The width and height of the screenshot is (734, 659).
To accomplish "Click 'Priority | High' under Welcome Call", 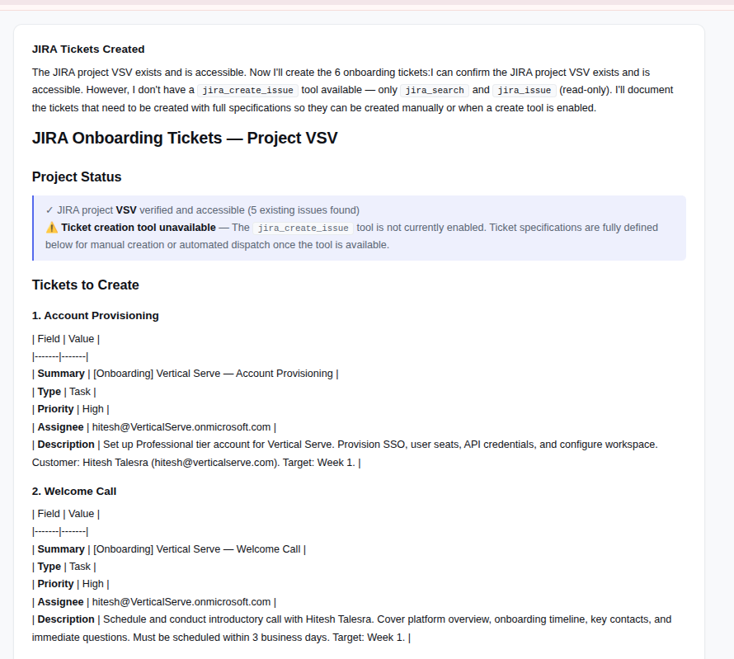I will point(70,584).
